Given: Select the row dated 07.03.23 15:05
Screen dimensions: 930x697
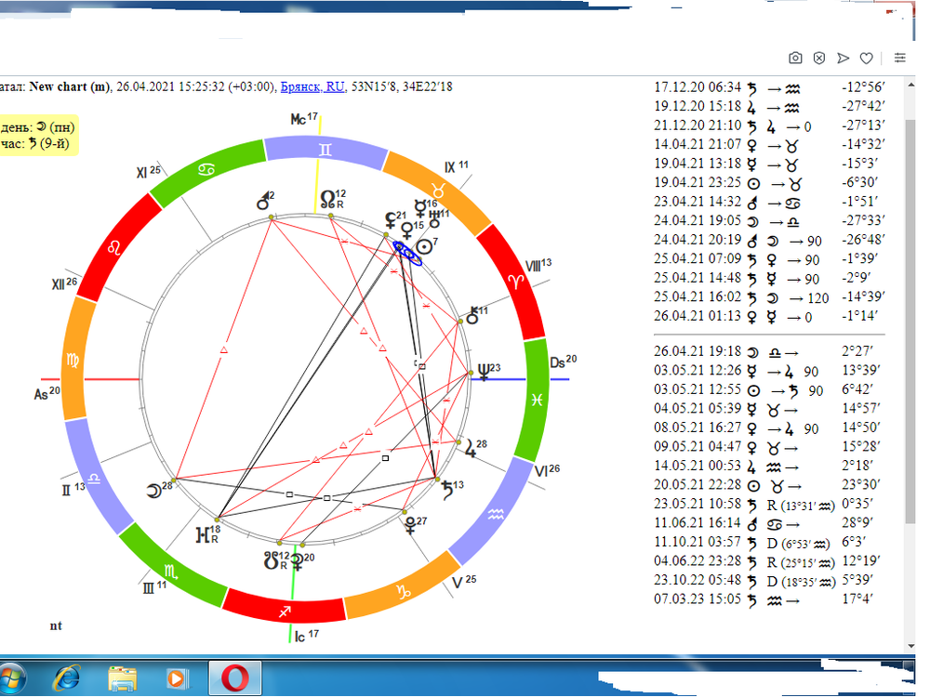Looking at the screenshot, I should 769,599.
